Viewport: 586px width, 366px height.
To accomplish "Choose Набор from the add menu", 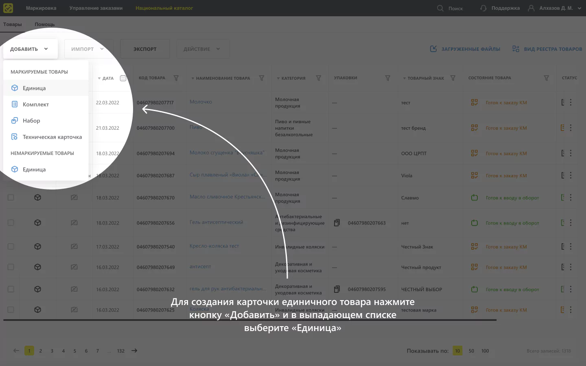I will [46, 120].
